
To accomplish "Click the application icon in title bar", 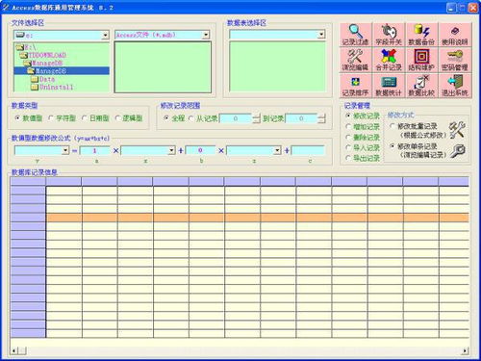I will (6, 7).
